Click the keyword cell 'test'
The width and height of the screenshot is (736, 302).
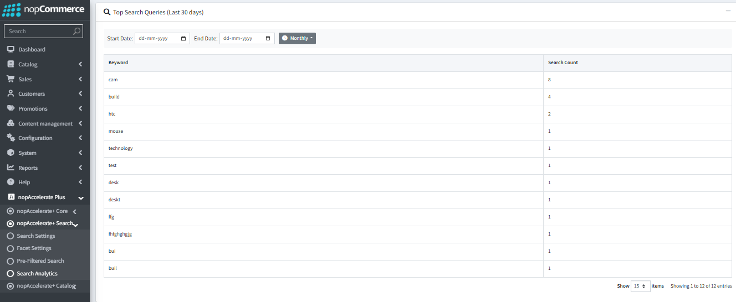[323, 165]
